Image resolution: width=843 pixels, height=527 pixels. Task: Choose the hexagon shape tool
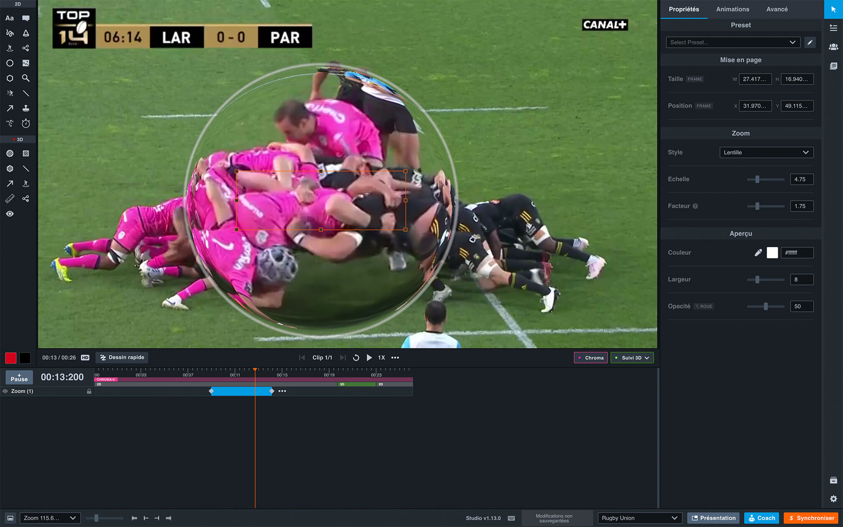(x=10, y=78)
